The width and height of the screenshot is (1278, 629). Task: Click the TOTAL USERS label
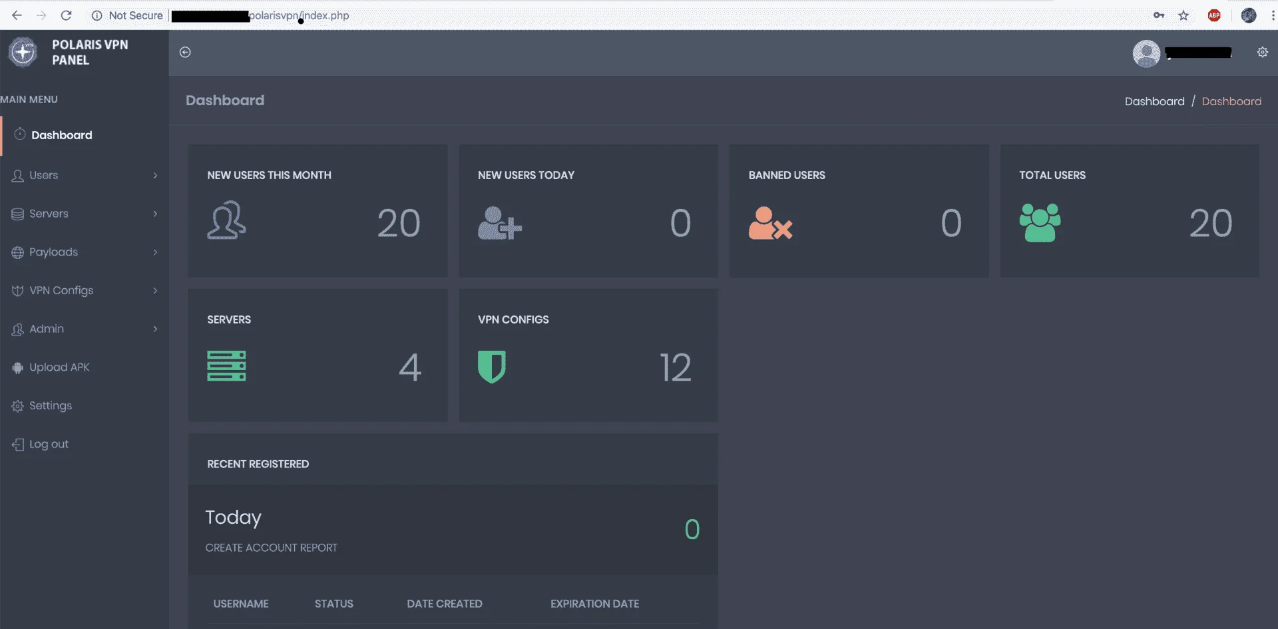coord(1052,175)
